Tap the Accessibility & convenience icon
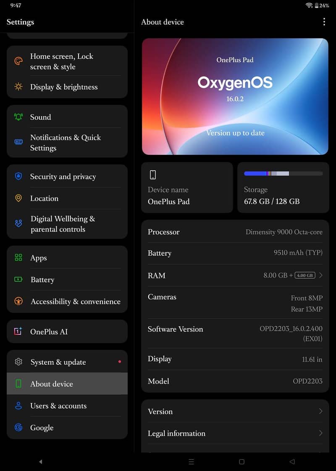This screenshot has height=471, width=336. coord(18,301)
